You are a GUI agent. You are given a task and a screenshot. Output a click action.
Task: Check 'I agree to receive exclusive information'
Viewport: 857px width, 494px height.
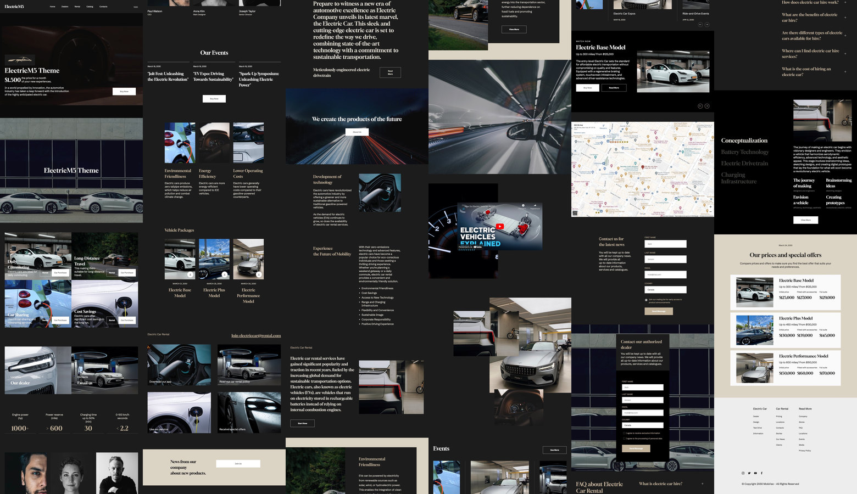[x=624, y=433]
